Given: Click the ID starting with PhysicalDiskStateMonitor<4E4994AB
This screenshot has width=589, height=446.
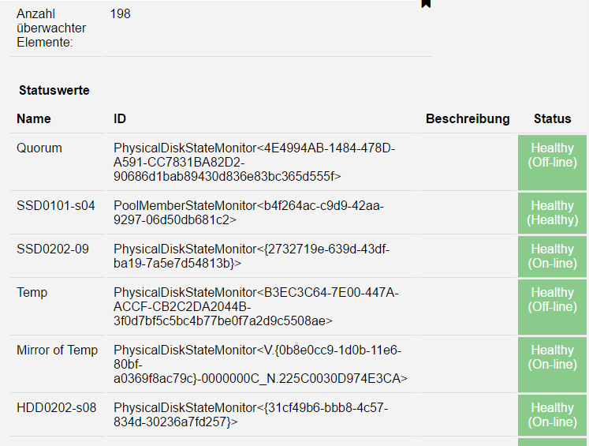Looking at the screenshot, I should [255, 163].
